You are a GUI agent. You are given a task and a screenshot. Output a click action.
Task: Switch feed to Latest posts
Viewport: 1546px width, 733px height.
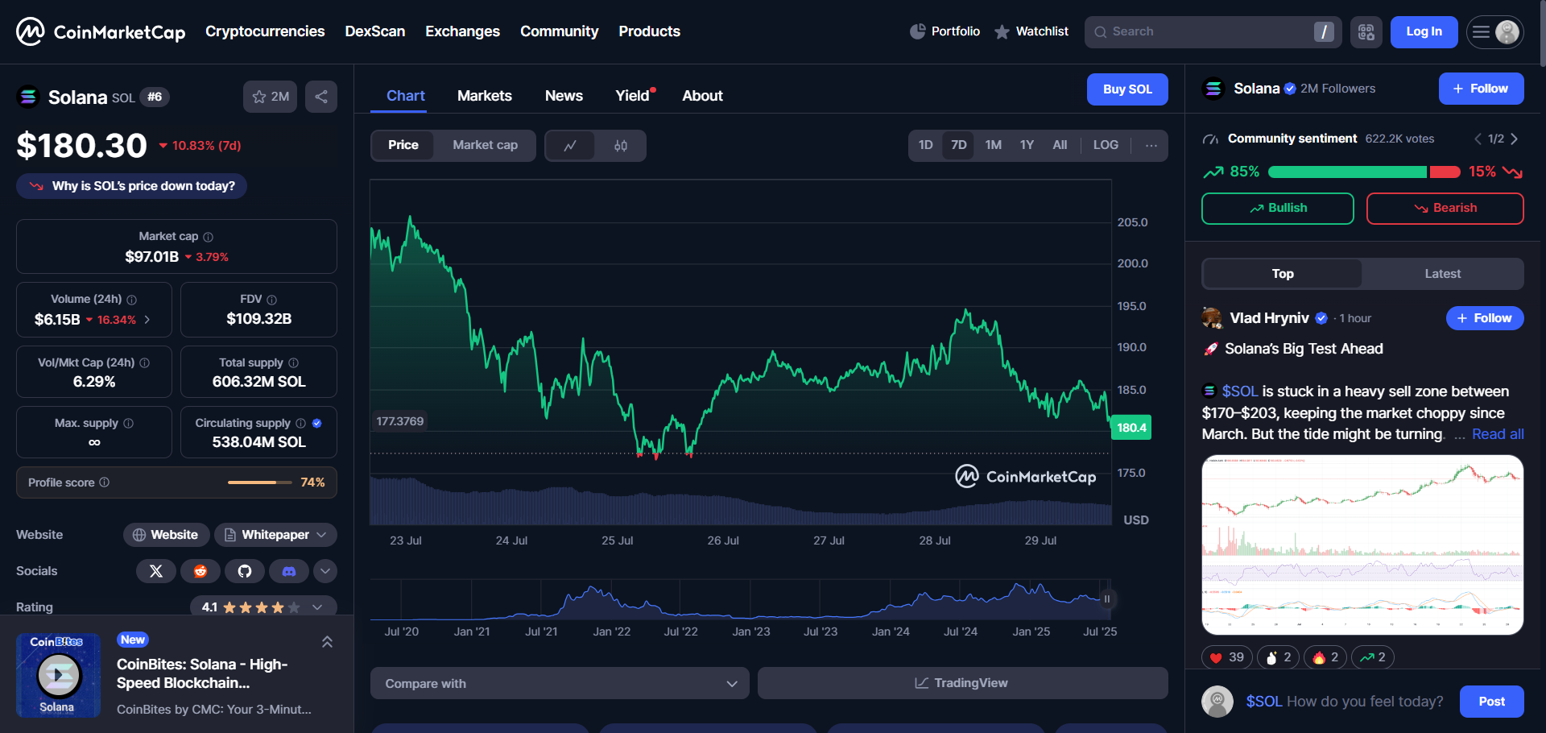pos(1443,274)
